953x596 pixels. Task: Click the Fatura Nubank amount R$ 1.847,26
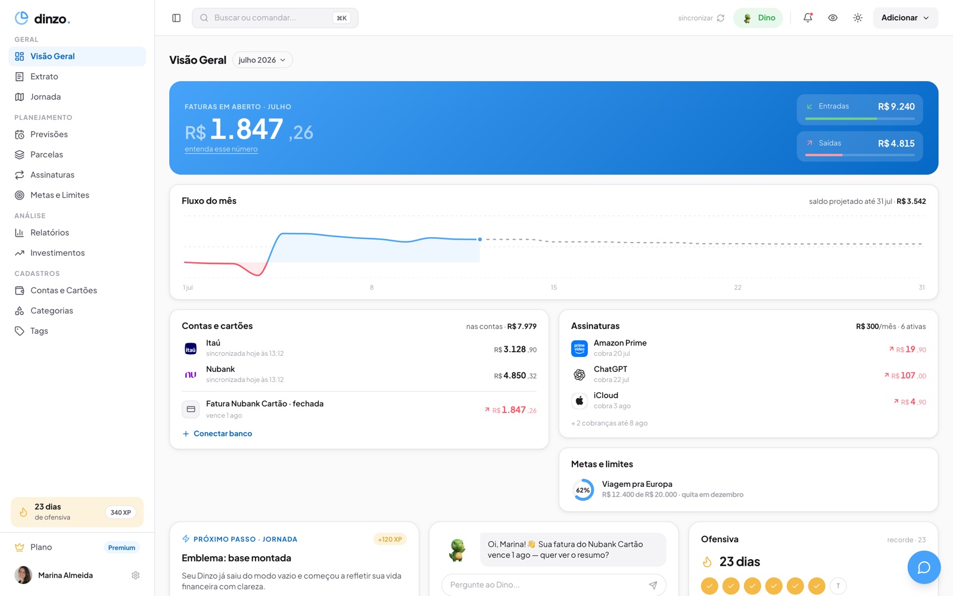point(511,410)
